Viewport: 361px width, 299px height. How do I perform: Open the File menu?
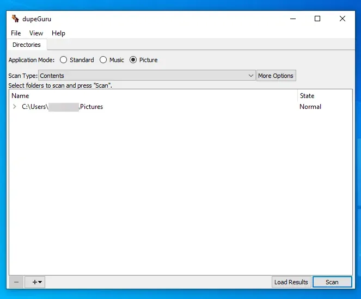tap(16, 33)
